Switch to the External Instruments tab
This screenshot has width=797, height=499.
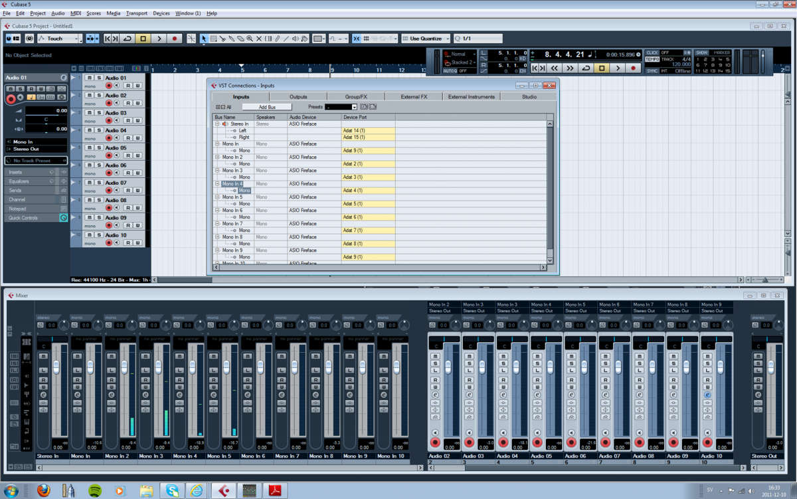472,97
